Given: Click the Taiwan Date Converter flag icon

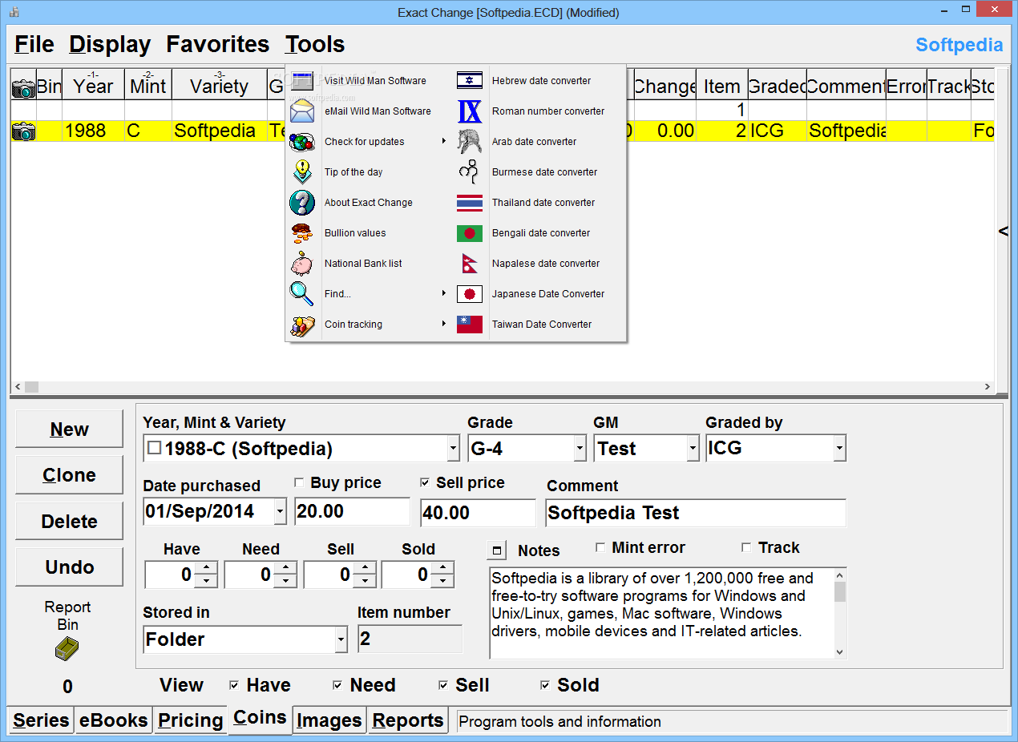Looking at the screenshot, I should [470, 325].
